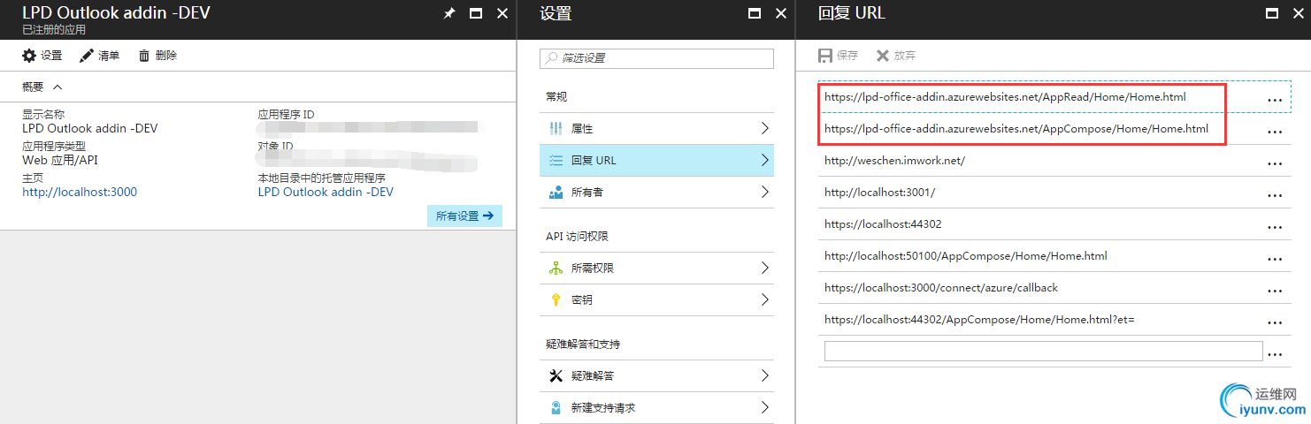Click the 疑难解答 wrench tools icon
Viewport: 1311px width, 424px height.
[x=556, y=375]
